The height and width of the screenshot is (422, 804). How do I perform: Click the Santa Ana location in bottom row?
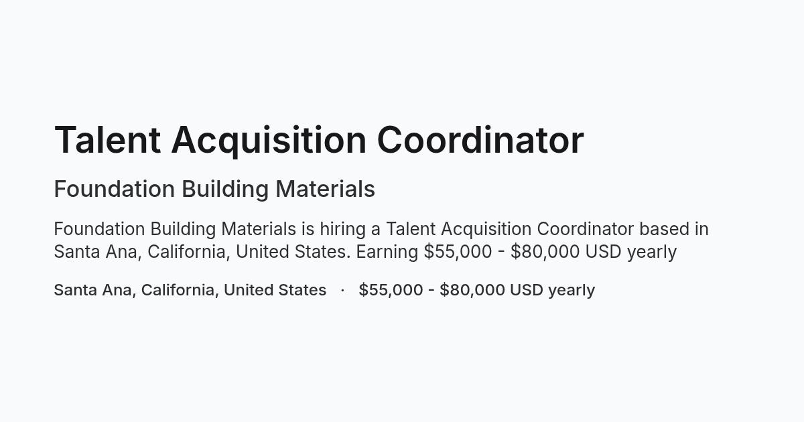point(190,290)
